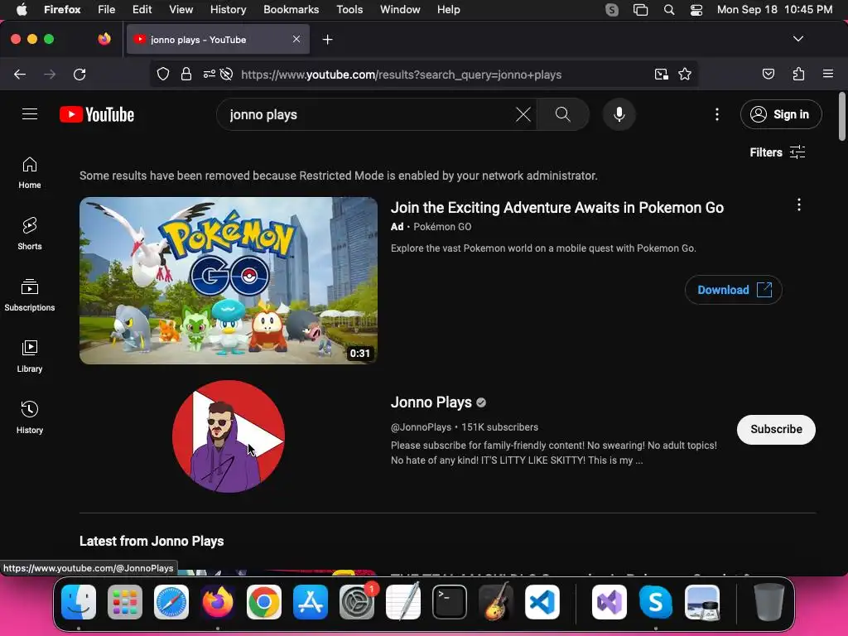Open site permissions icon in URL bar
Screen dimensions: 848x636
click(209, 74)
